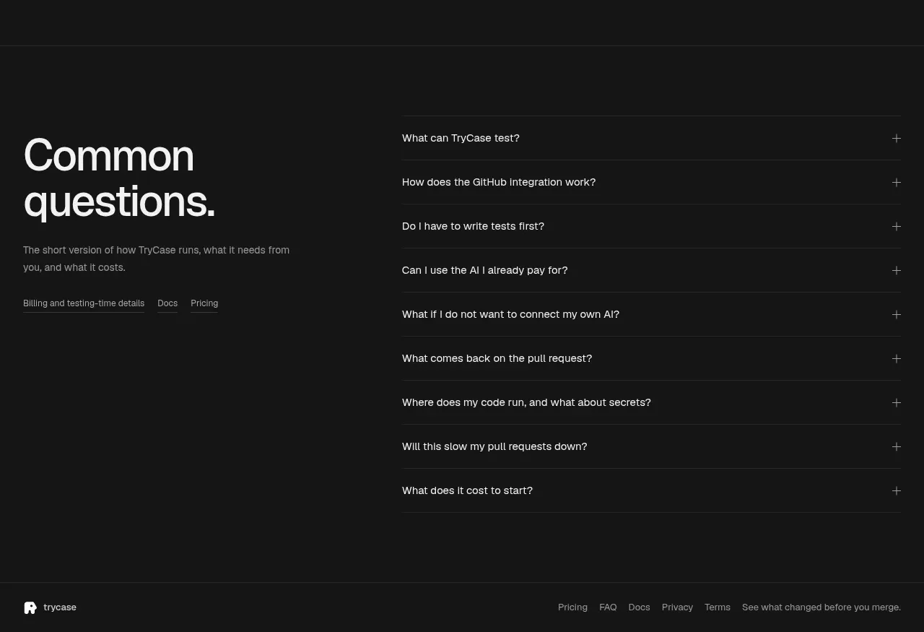
Task: Open the Privacy footer link
Action: pyautogui.click(x=677, y=607)
